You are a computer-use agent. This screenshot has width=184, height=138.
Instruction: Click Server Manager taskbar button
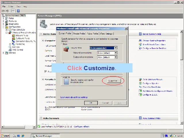(x=46, y=136)
